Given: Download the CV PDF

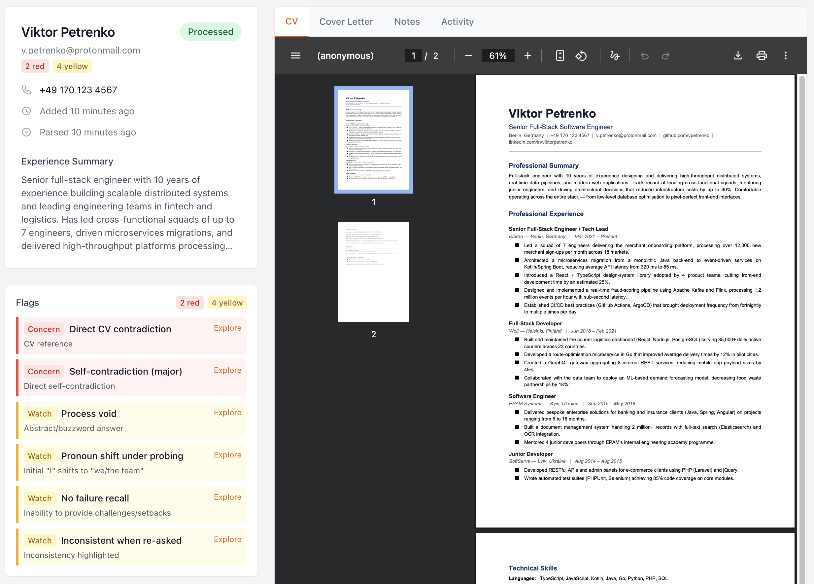Looking at the screenshot, I should 738,56.
